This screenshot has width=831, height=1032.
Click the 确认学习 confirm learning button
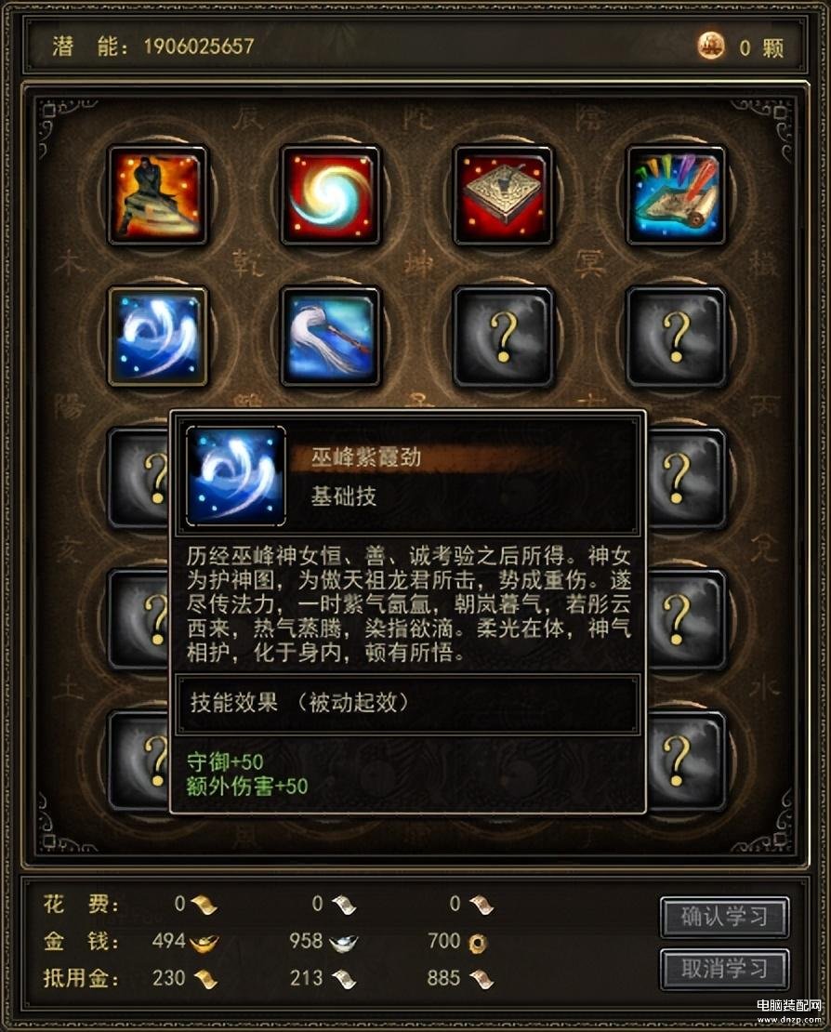click(x=724, y=916)
